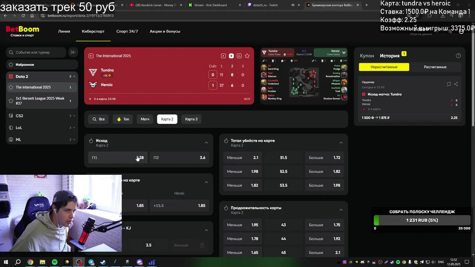Open the statistics bars icon in match header

(239, 56)
